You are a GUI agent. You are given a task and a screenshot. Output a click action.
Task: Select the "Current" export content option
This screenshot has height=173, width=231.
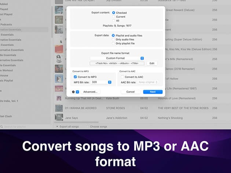tap(114, 17)
